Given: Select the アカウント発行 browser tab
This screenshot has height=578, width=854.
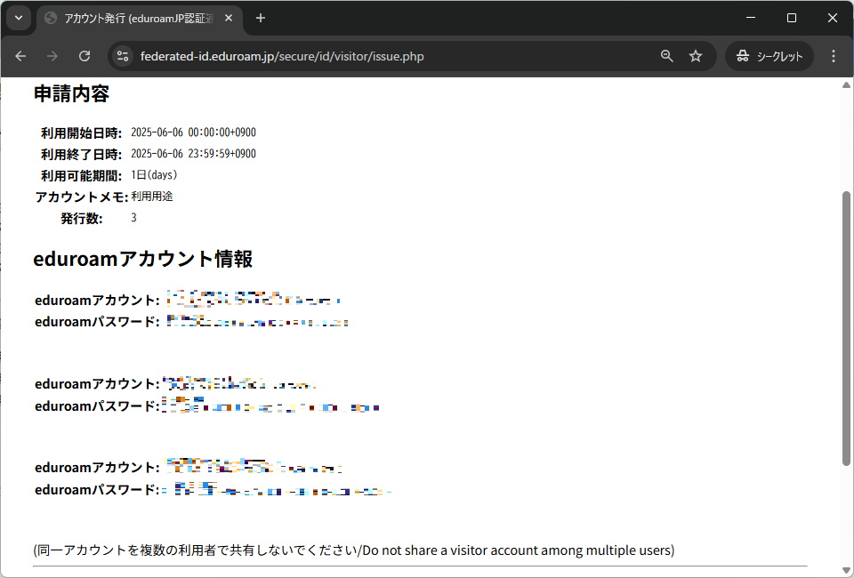Looking at the screenshot, I should tap(133, 18).
